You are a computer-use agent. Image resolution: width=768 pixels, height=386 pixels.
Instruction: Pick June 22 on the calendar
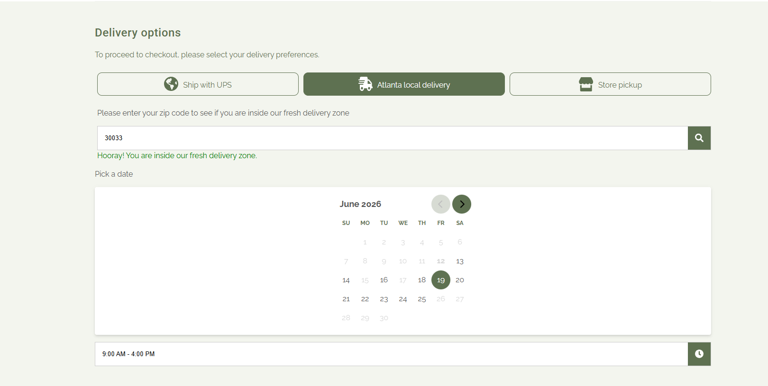click(x=365, y=299)
